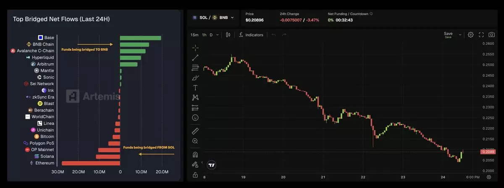
Task: Select the ruler measure tool
Action: pyautogui.click(x=195, y=131)
